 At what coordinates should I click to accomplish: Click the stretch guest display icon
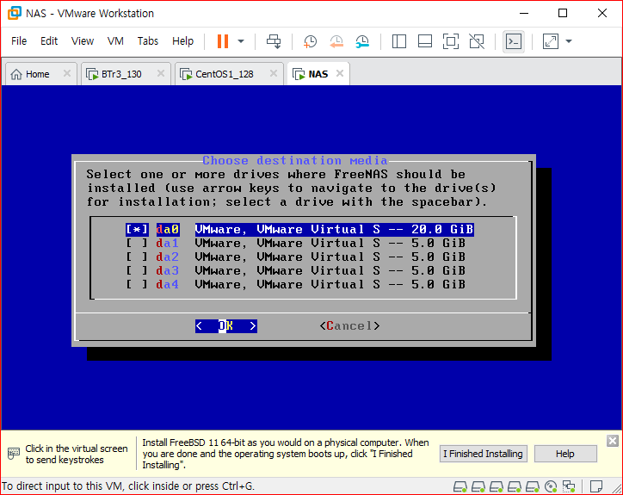tap(551, 41)
